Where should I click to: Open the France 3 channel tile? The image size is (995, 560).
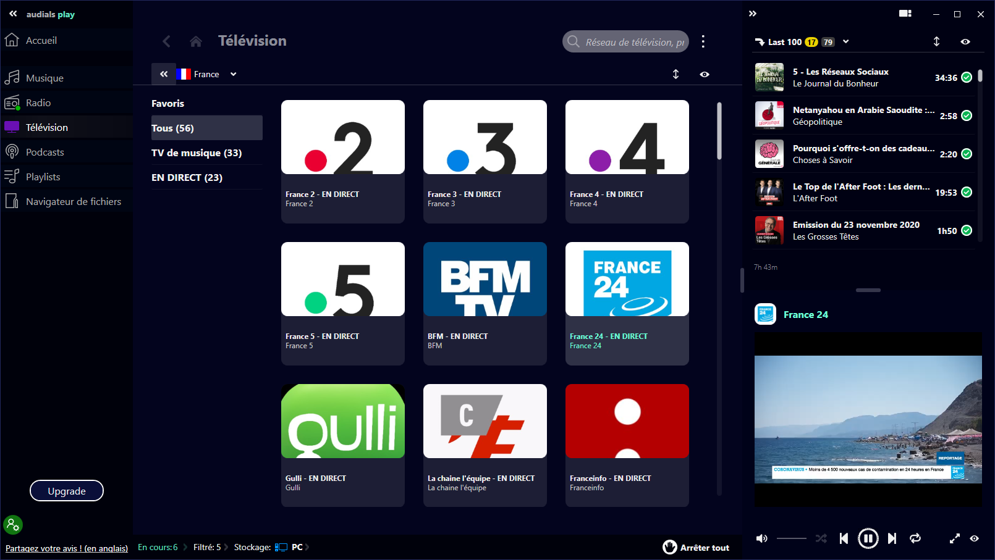pos(485,162)
